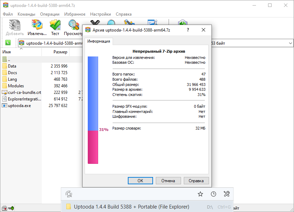Click the key icon in the status bar
294x212 pixels.
coord(11,208)
